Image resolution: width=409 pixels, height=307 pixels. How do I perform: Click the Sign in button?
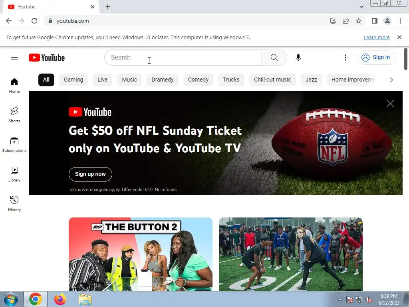(376, 58)
